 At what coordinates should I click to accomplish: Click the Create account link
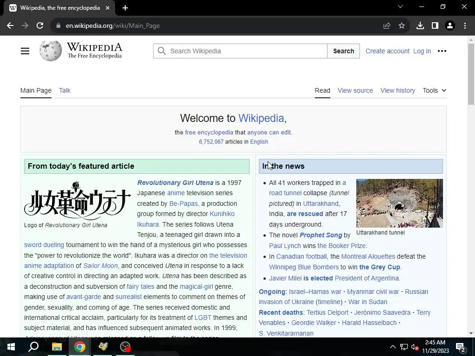click(387, 51)
